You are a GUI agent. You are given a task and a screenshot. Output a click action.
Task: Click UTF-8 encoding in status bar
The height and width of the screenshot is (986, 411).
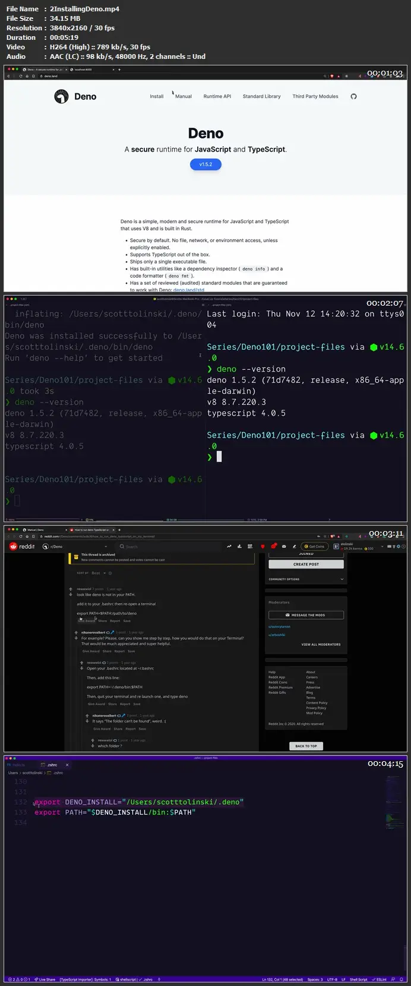pyautogui.click(x=332, y=979)
